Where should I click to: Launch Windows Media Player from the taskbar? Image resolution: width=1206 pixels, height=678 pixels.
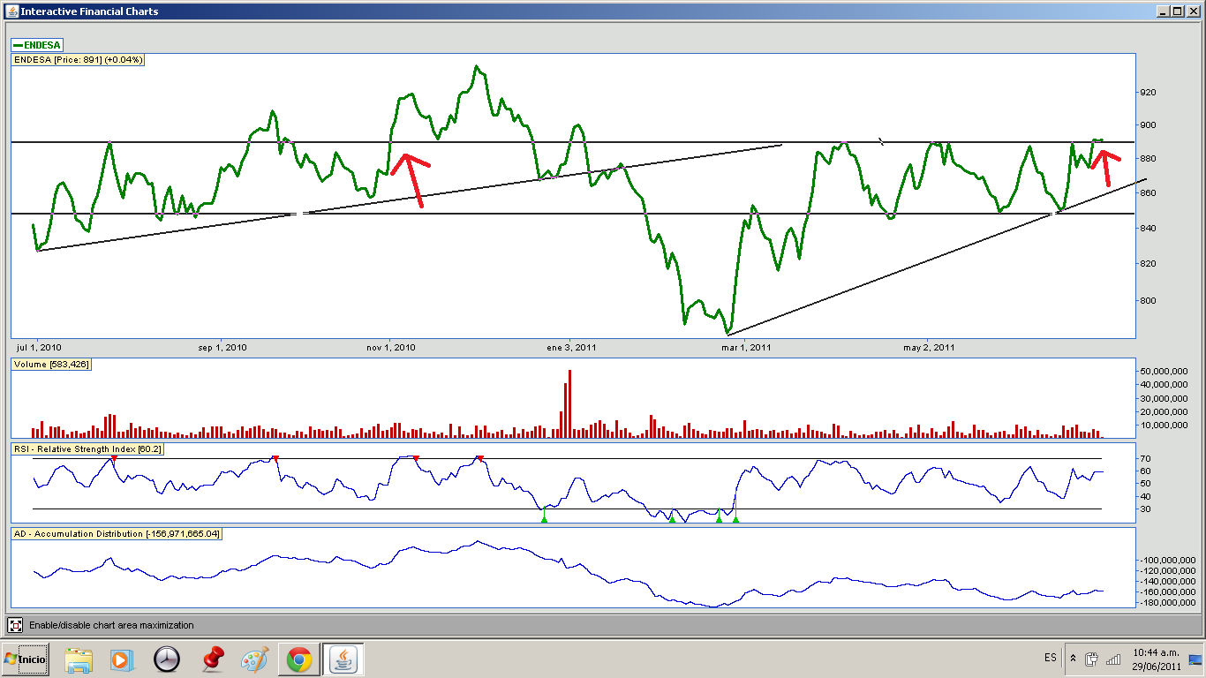point(122,659)
